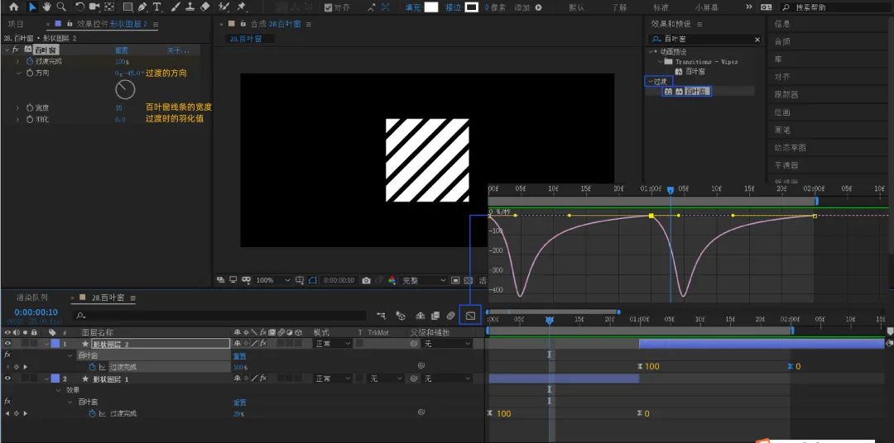The height and width of the screenshot is (443, 894).
Task: Click the 描边 stroke color swatch
Action: [x=471, y=7]
